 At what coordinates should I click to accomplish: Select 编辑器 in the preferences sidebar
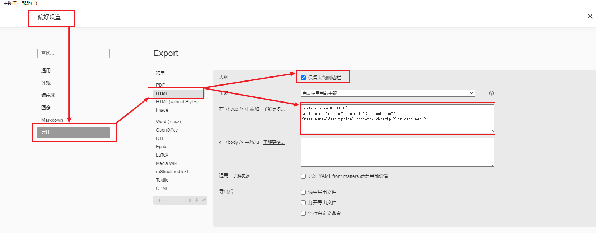click(x=48, y=95)
